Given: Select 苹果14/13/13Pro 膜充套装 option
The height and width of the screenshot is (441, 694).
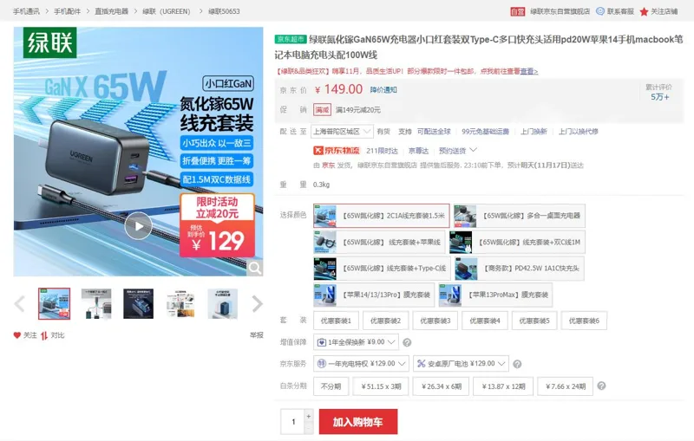Looking at the screenshot, I should click(374, 295).
